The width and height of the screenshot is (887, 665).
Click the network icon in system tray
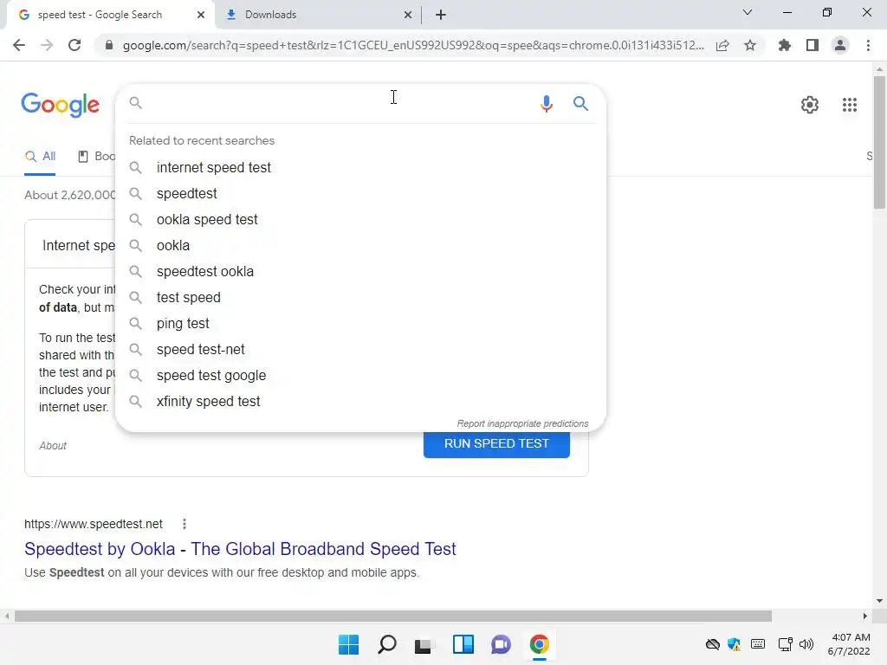(x=785, y=644)
